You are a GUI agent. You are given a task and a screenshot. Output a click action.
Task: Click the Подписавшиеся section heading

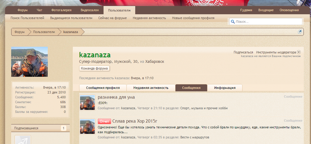pos(26,128)
